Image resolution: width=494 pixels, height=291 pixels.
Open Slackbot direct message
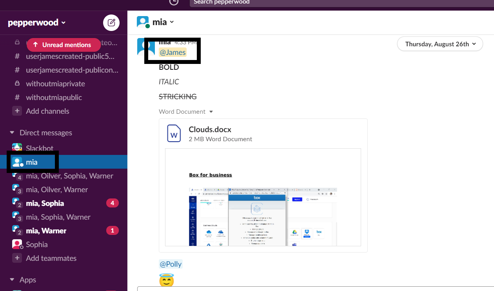[x=39, y=148]
